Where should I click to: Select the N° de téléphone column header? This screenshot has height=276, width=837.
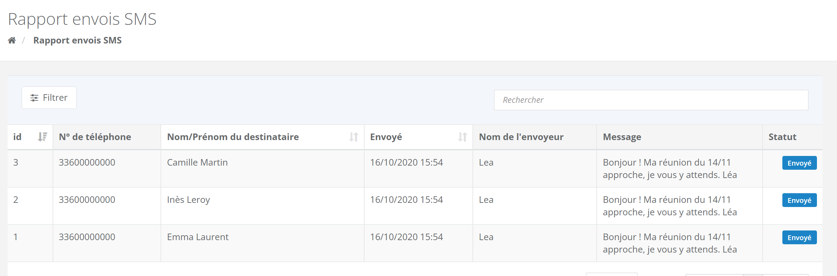[x=107, y=137]
